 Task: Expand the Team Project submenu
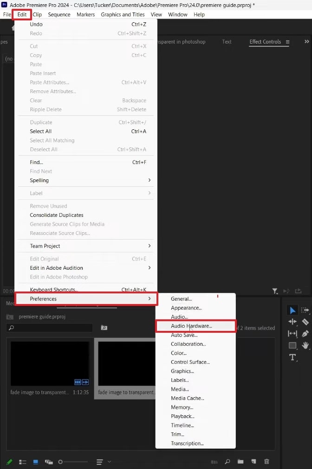(x=86, y=246)
